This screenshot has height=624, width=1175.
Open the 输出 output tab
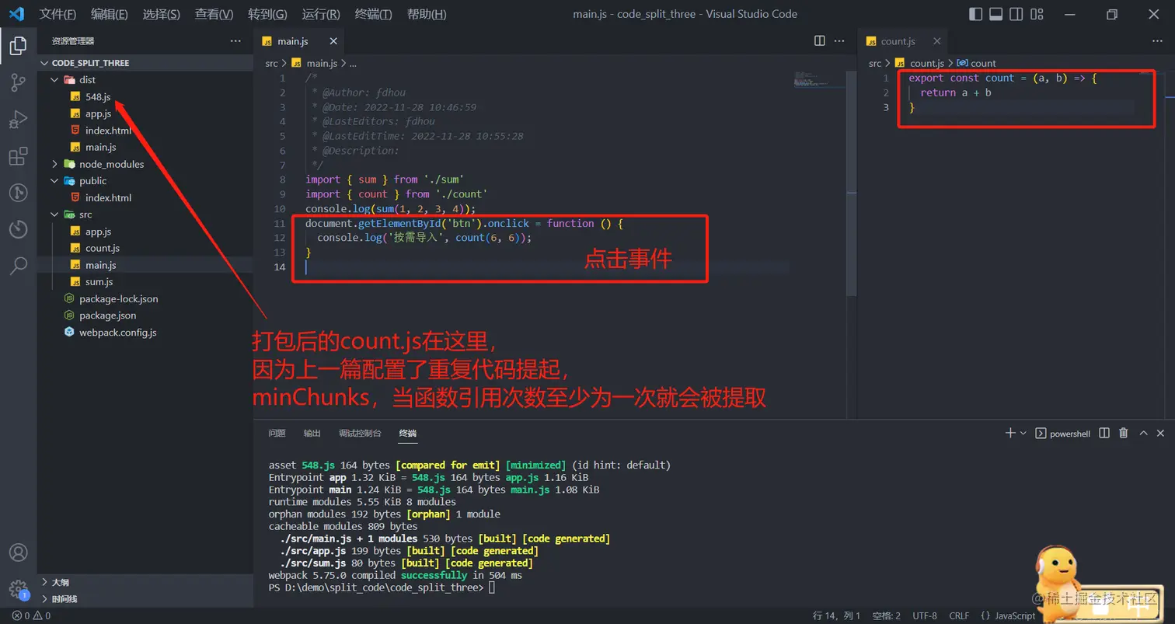coord(312,433)
